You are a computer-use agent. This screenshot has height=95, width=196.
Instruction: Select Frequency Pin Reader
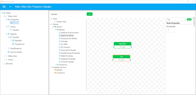point(69,38)
